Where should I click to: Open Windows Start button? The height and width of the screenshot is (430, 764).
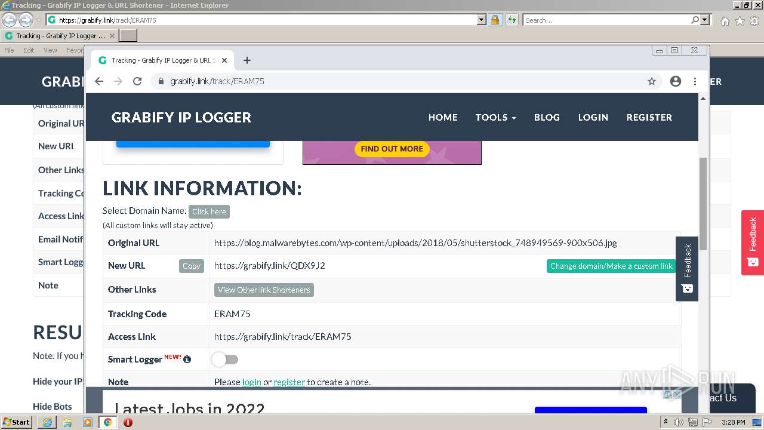(17, 422)
